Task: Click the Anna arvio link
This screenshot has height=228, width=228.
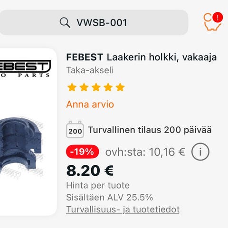Action: pos(90,104)
